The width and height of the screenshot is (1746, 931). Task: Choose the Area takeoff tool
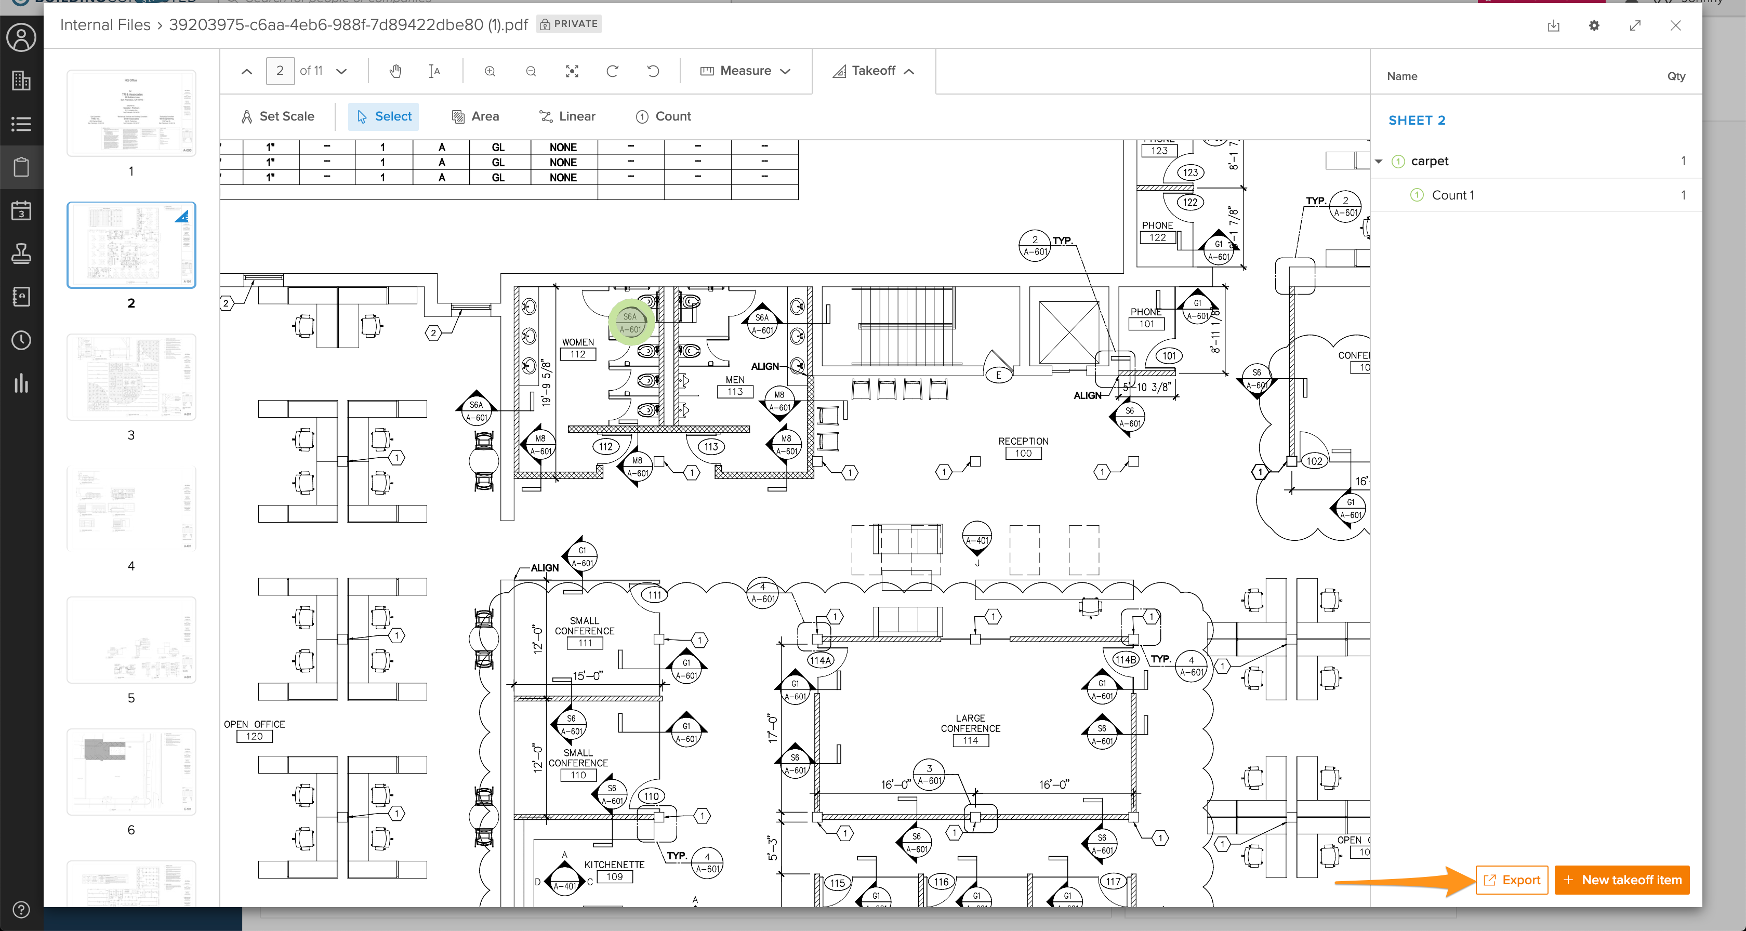point(475,116)
